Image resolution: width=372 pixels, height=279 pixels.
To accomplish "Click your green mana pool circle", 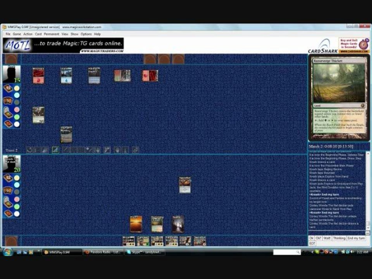I will coord(17,207).
